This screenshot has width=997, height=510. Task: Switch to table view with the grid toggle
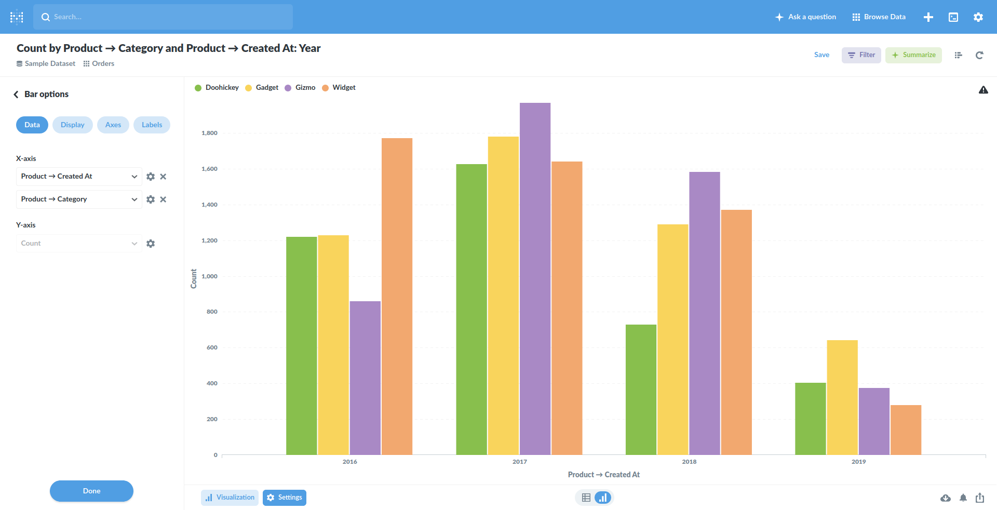[x=587, y=497]
